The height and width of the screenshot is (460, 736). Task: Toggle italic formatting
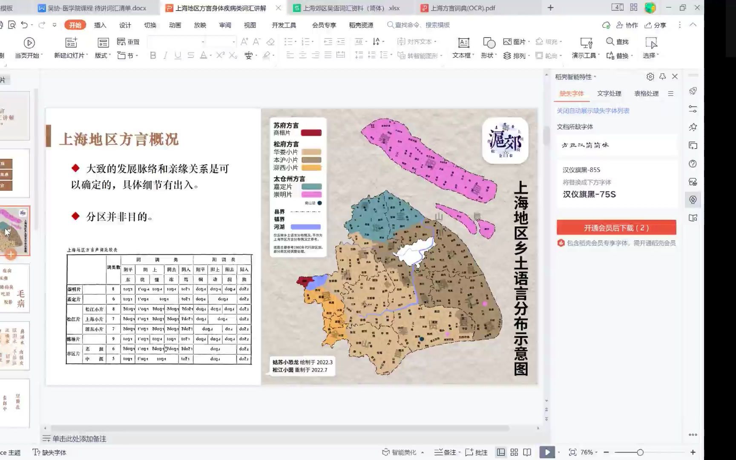click(x=165, y=55)
